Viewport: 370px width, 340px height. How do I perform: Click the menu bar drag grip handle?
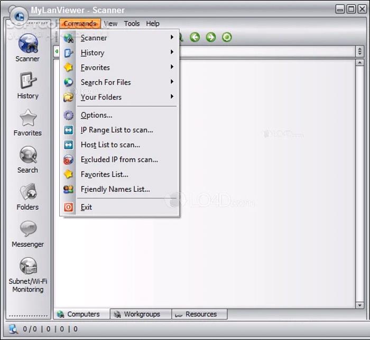click(57, 24)
